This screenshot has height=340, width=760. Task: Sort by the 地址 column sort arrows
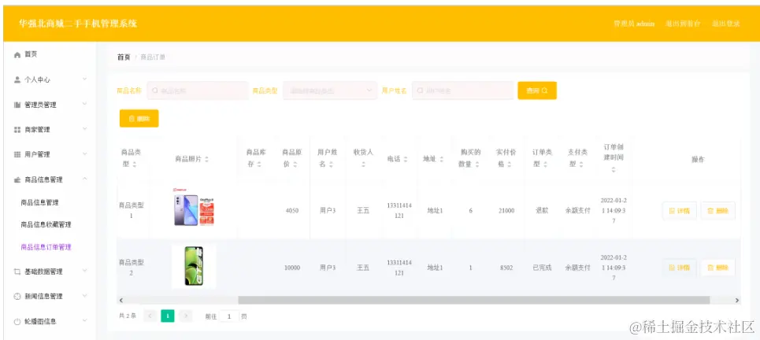click(441, 159)
